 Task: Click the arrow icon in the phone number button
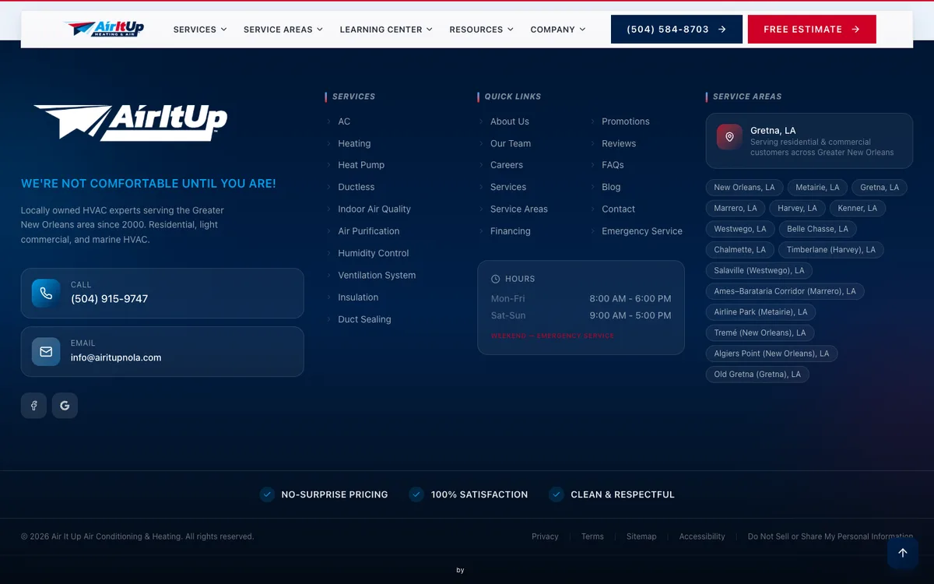tap(722, 30)
